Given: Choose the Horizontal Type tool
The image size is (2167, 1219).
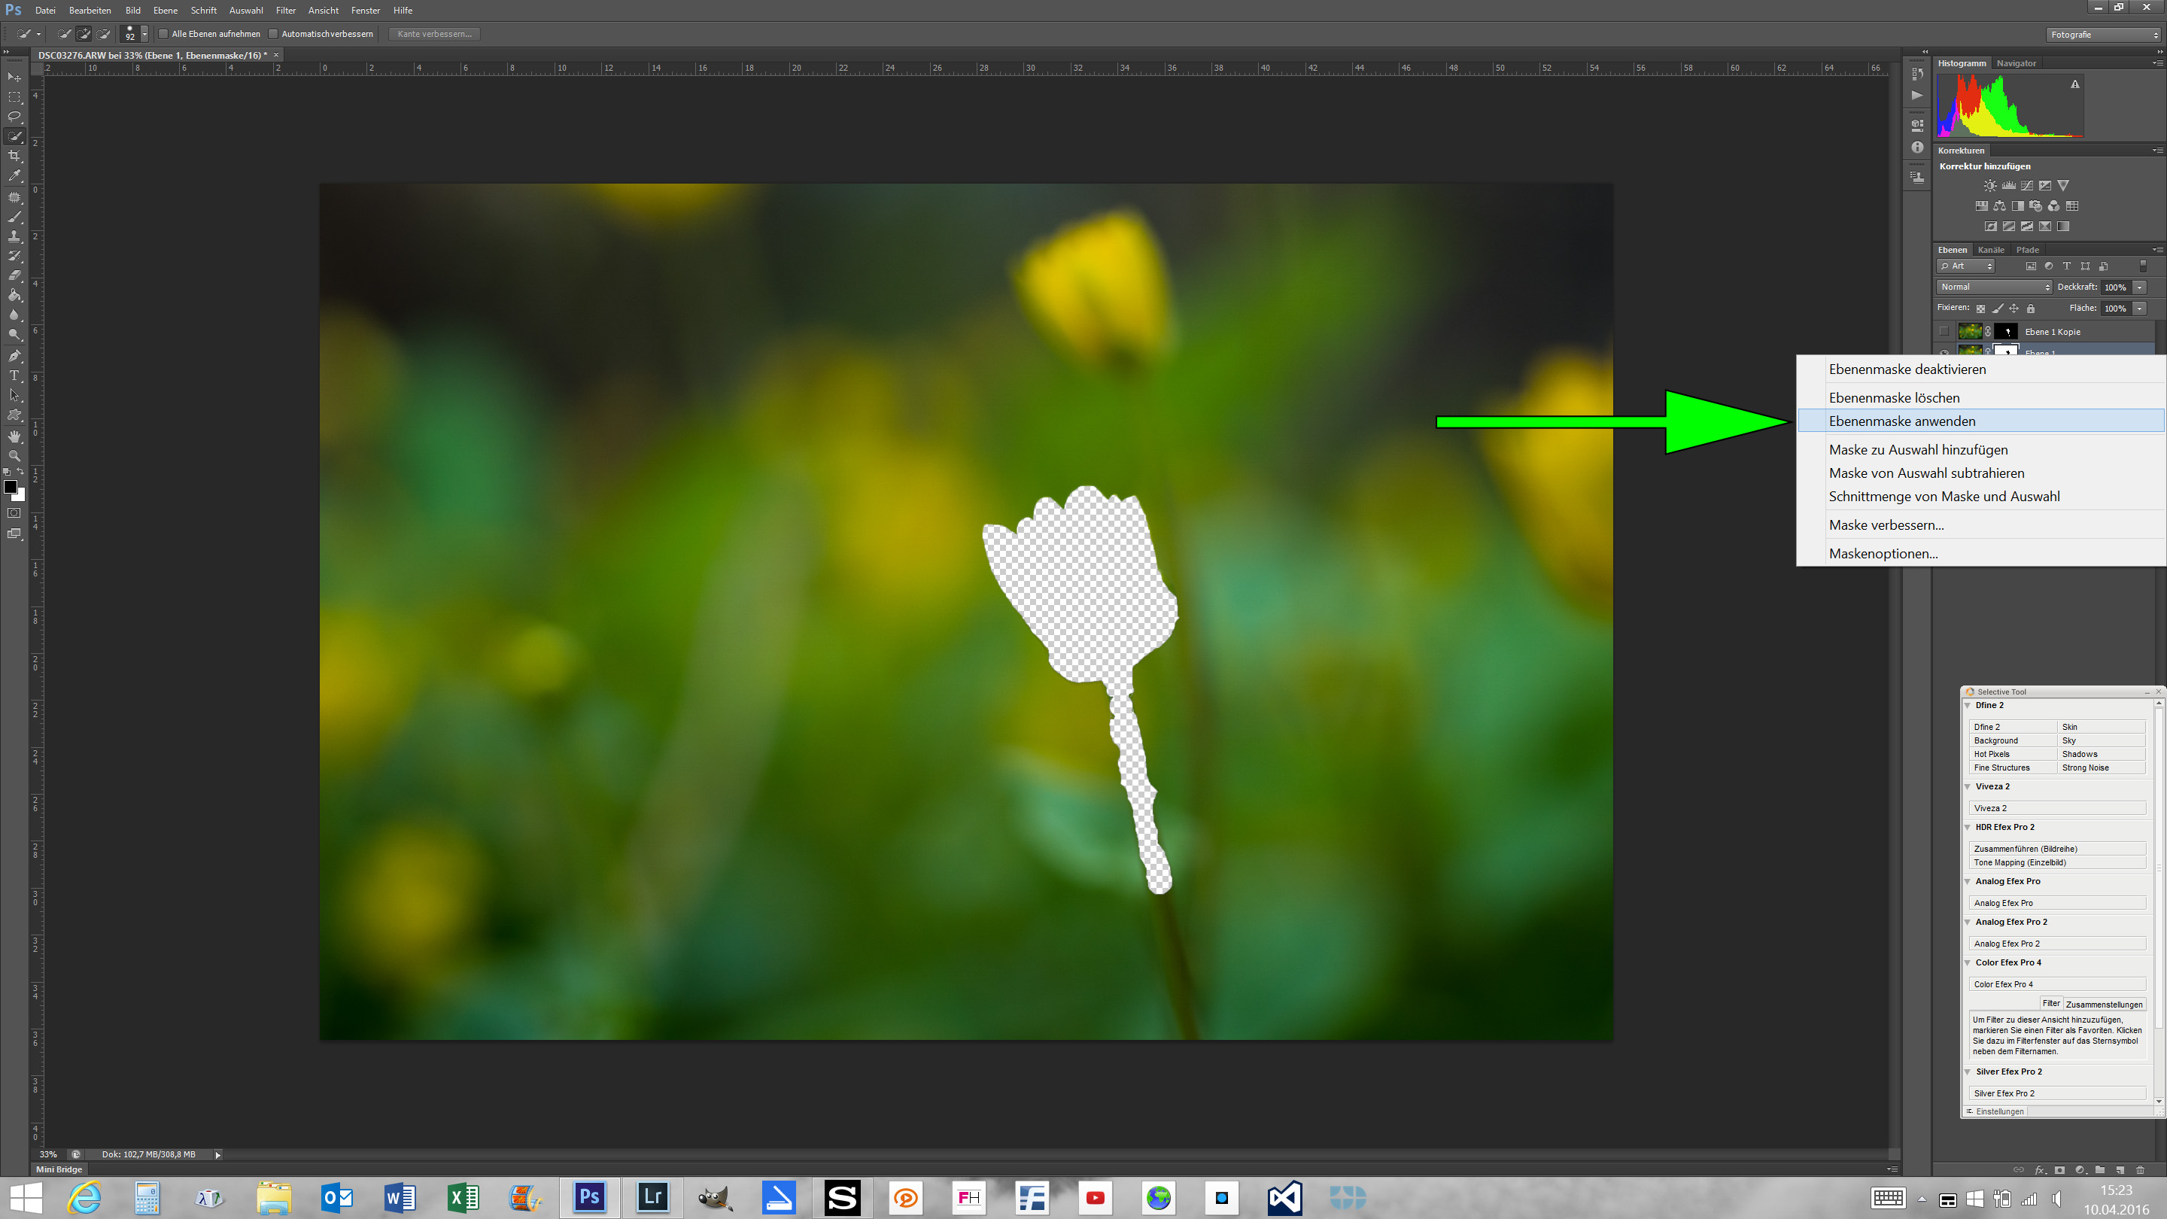Looking at the screenshot, I should click(14, 375).
